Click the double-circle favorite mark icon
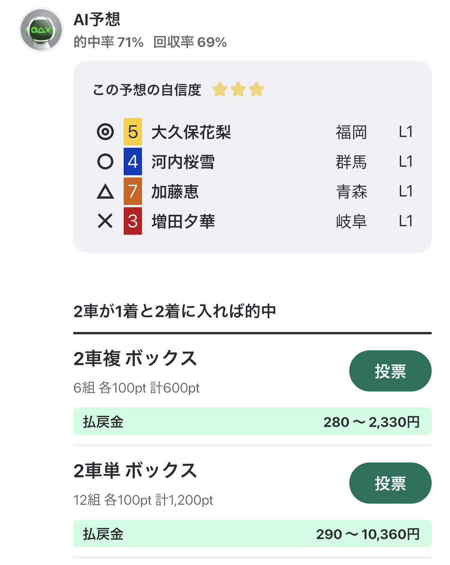This screenshot has width=450, height=565. [105, 133]
